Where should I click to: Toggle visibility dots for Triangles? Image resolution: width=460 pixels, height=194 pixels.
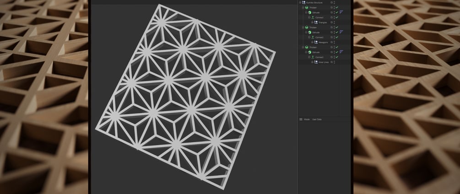point(335,22)
